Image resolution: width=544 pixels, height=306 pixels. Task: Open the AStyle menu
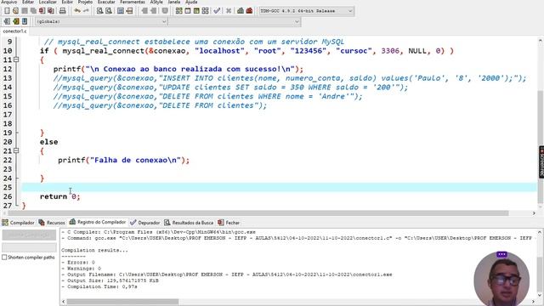(156, 2)
